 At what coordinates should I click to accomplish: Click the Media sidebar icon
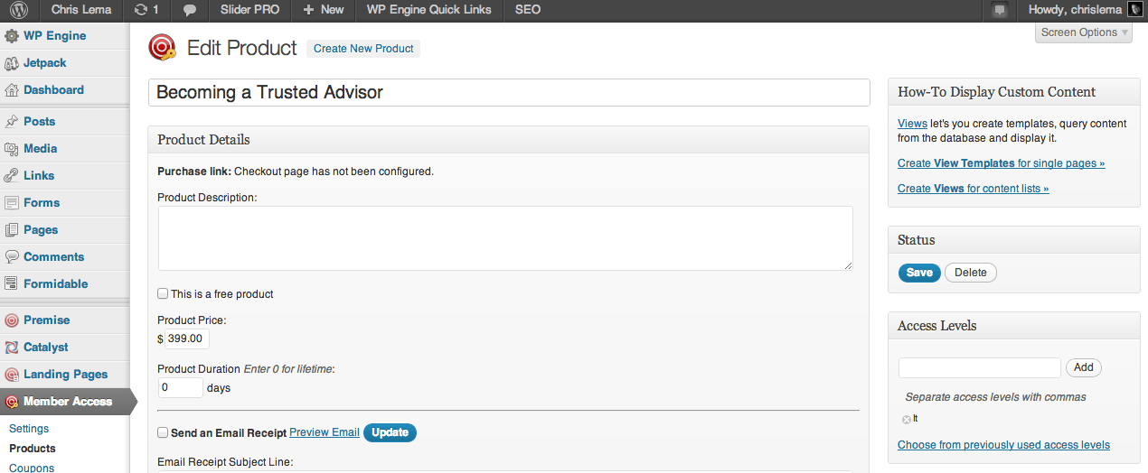pyautogui.click(x=12, y=149)
